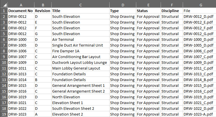Select the Main Lobby General Layout cell

point(80,68)
